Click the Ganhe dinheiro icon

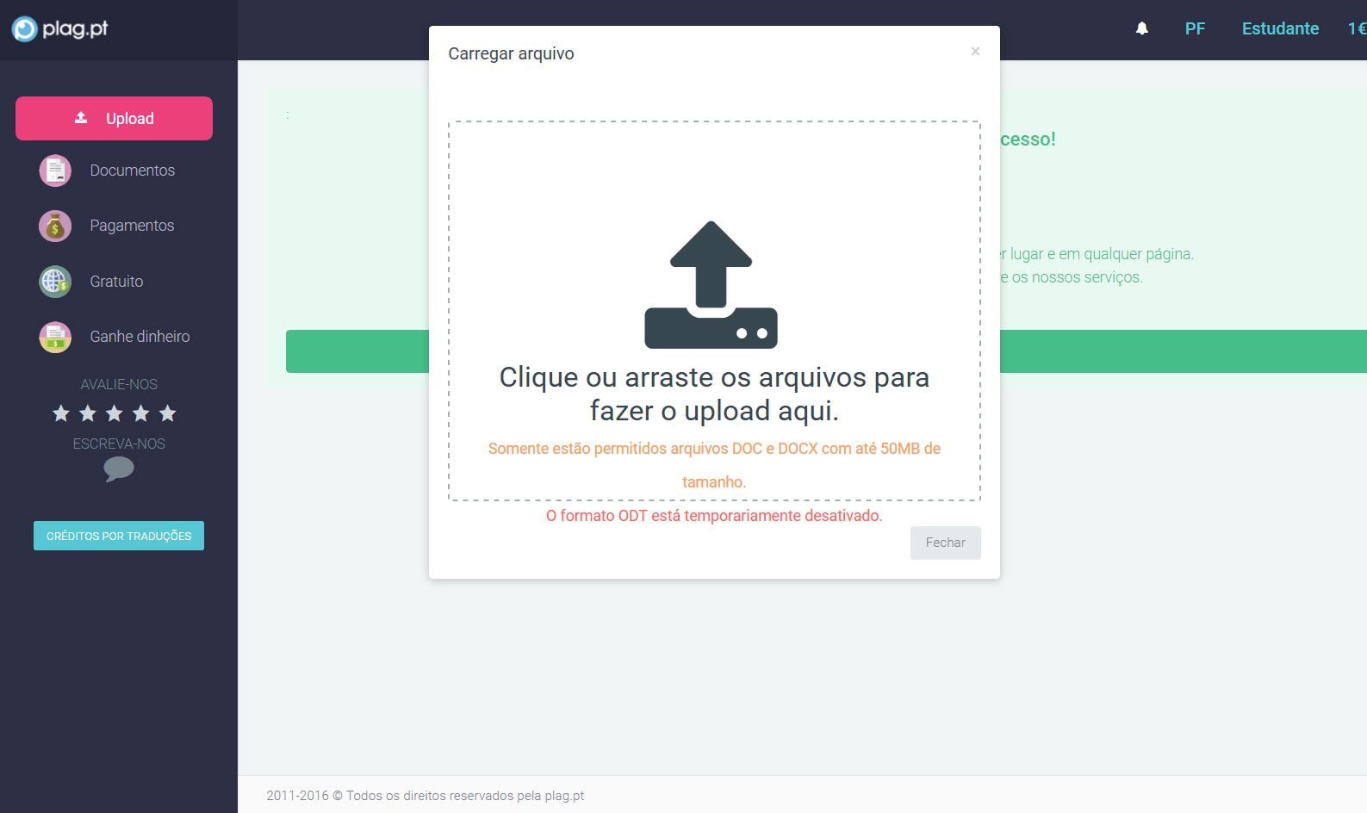(x=55, y=337)
